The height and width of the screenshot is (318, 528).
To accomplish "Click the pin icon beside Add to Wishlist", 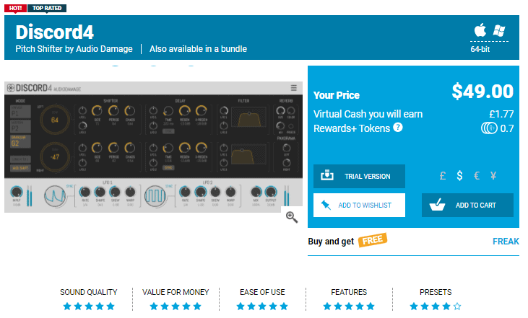I will click(x=326, y=205).
